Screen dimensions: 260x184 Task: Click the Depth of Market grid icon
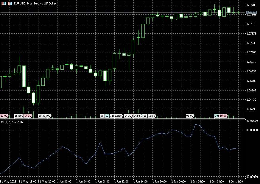coord(4,3)
